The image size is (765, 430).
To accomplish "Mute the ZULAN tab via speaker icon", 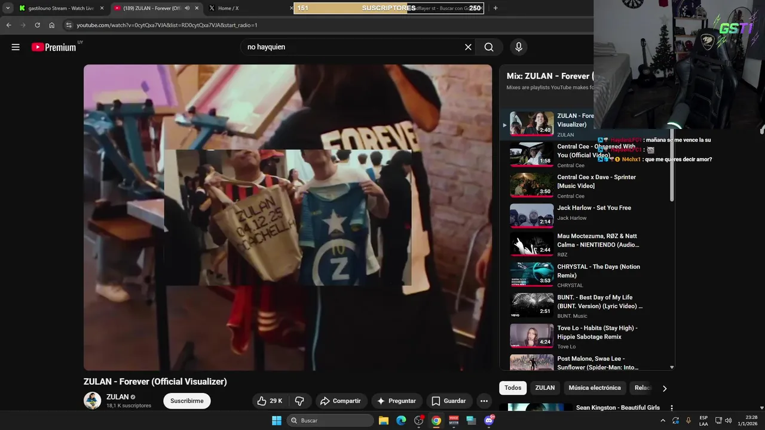I will (187, 8).
